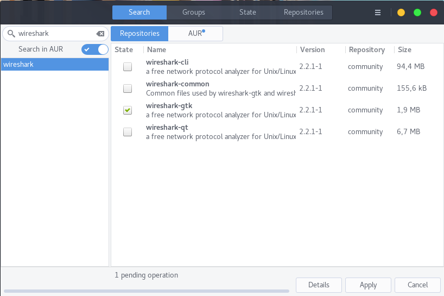Click version 2.2.1-1 in wireshark-cli row
The height and width of the screenshot is (296, 444).
[310, 67]
